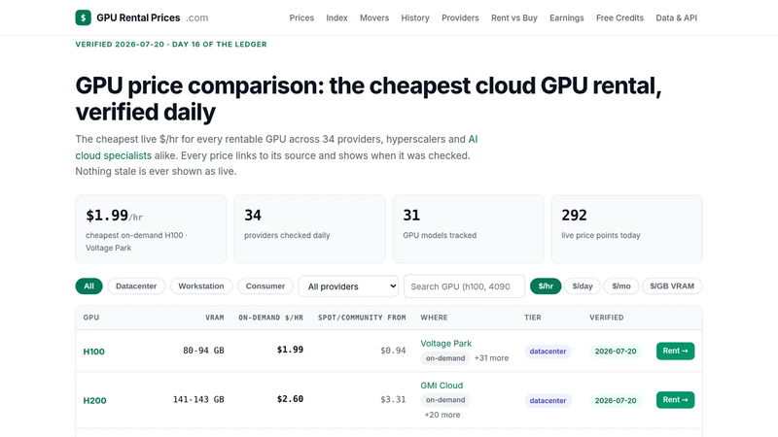Click the $1.99 on-demand price in H100 row
Screen dimensions: 778x437
pos(290,350)
